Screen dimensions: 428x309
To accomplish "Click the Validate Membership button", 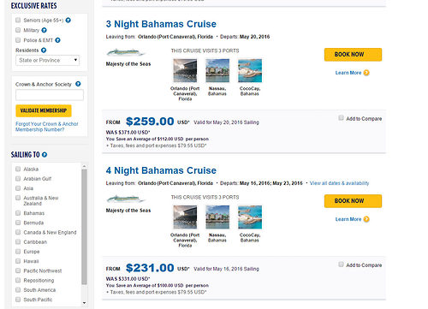I will 44,110.
